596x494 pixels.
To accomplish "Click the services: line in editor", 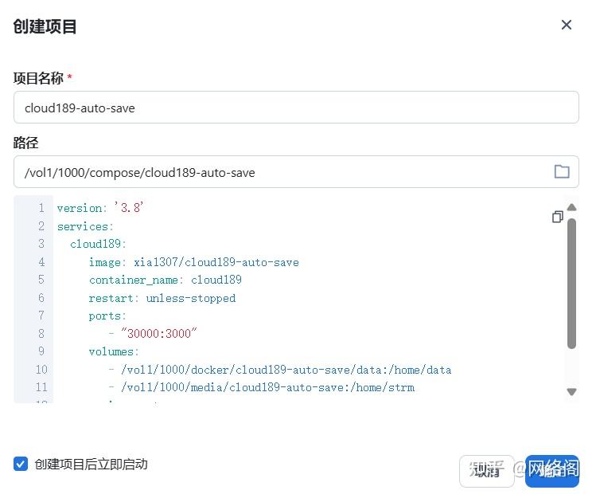I will click(x=85, y=226).
